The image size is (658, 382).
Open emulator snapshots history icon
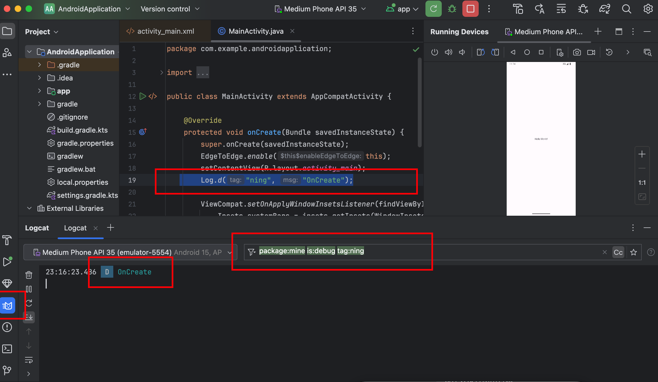tap(609, 52)
